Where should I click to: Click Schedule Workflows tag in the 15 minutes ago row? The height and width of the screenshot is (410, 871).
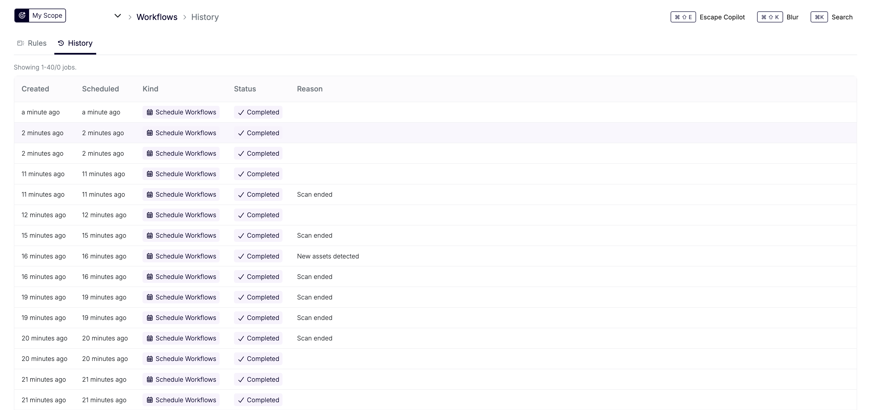(x=181, y=235)
